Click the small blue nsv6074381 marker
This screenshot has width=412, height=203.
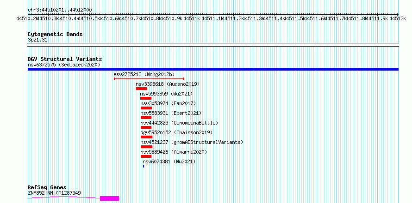coord(144,166)
